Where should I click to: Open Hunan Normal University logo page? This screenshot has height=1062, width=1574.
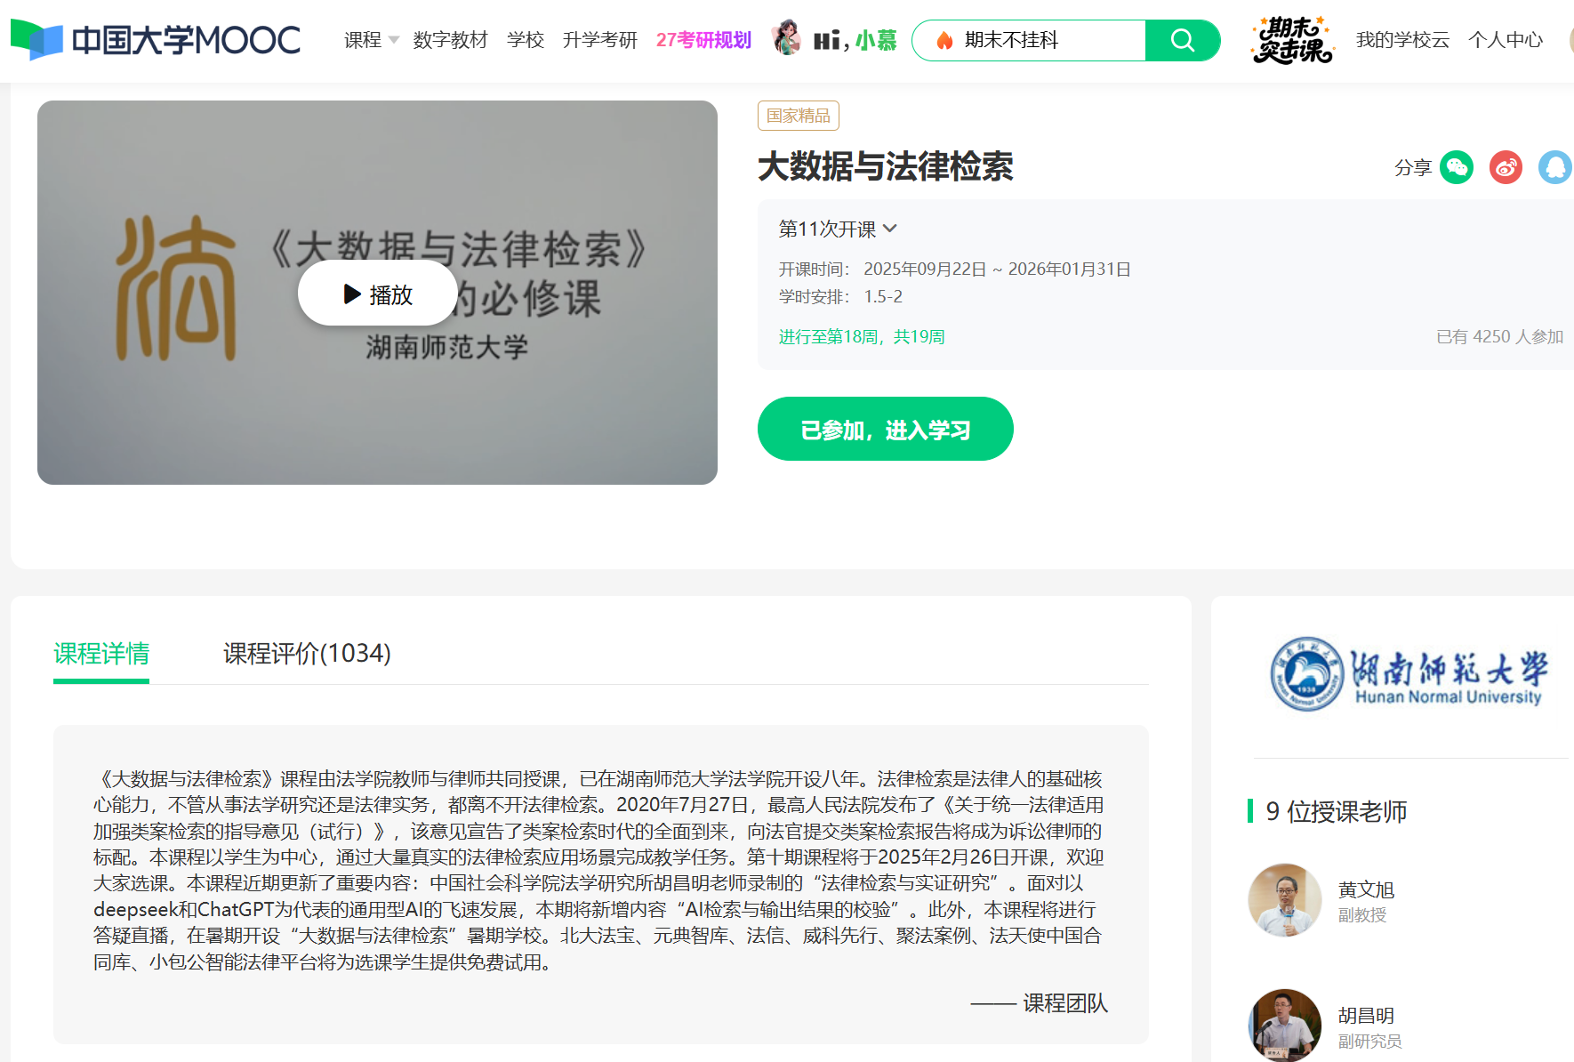pos(1409,673)
